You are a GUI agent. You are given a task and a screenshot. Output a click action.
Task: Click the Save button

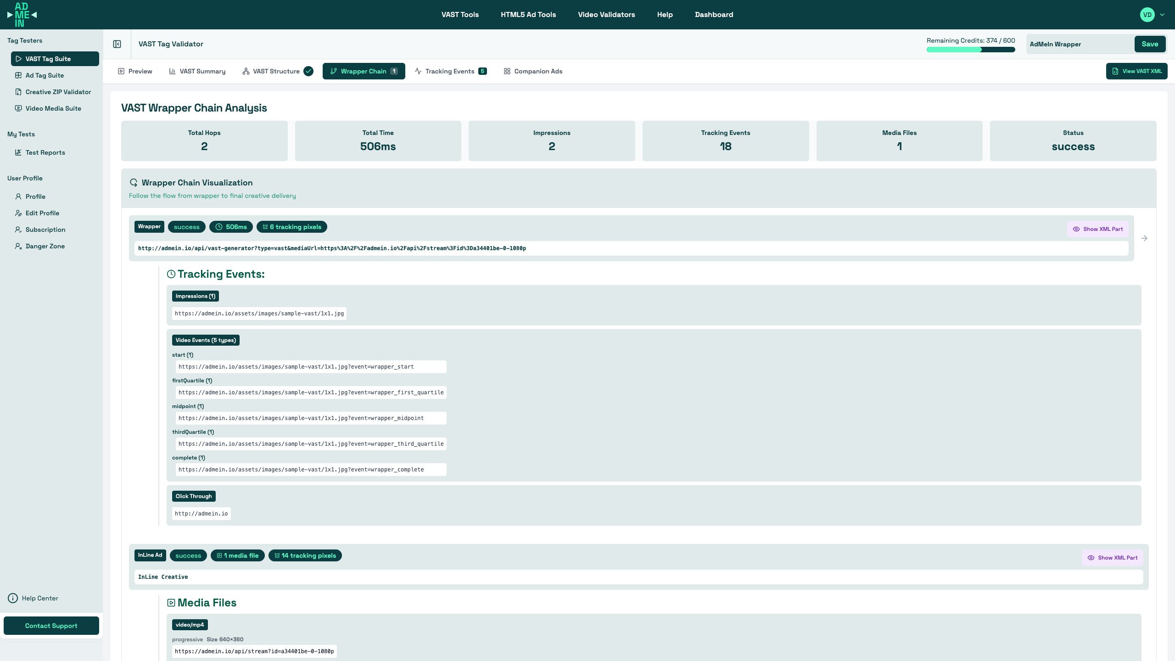click(1150, 44)
